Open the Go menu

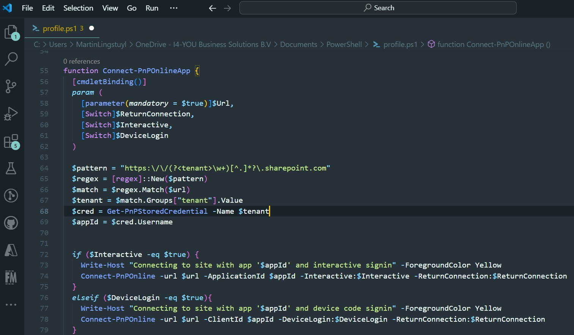click(x=132, y=8)
